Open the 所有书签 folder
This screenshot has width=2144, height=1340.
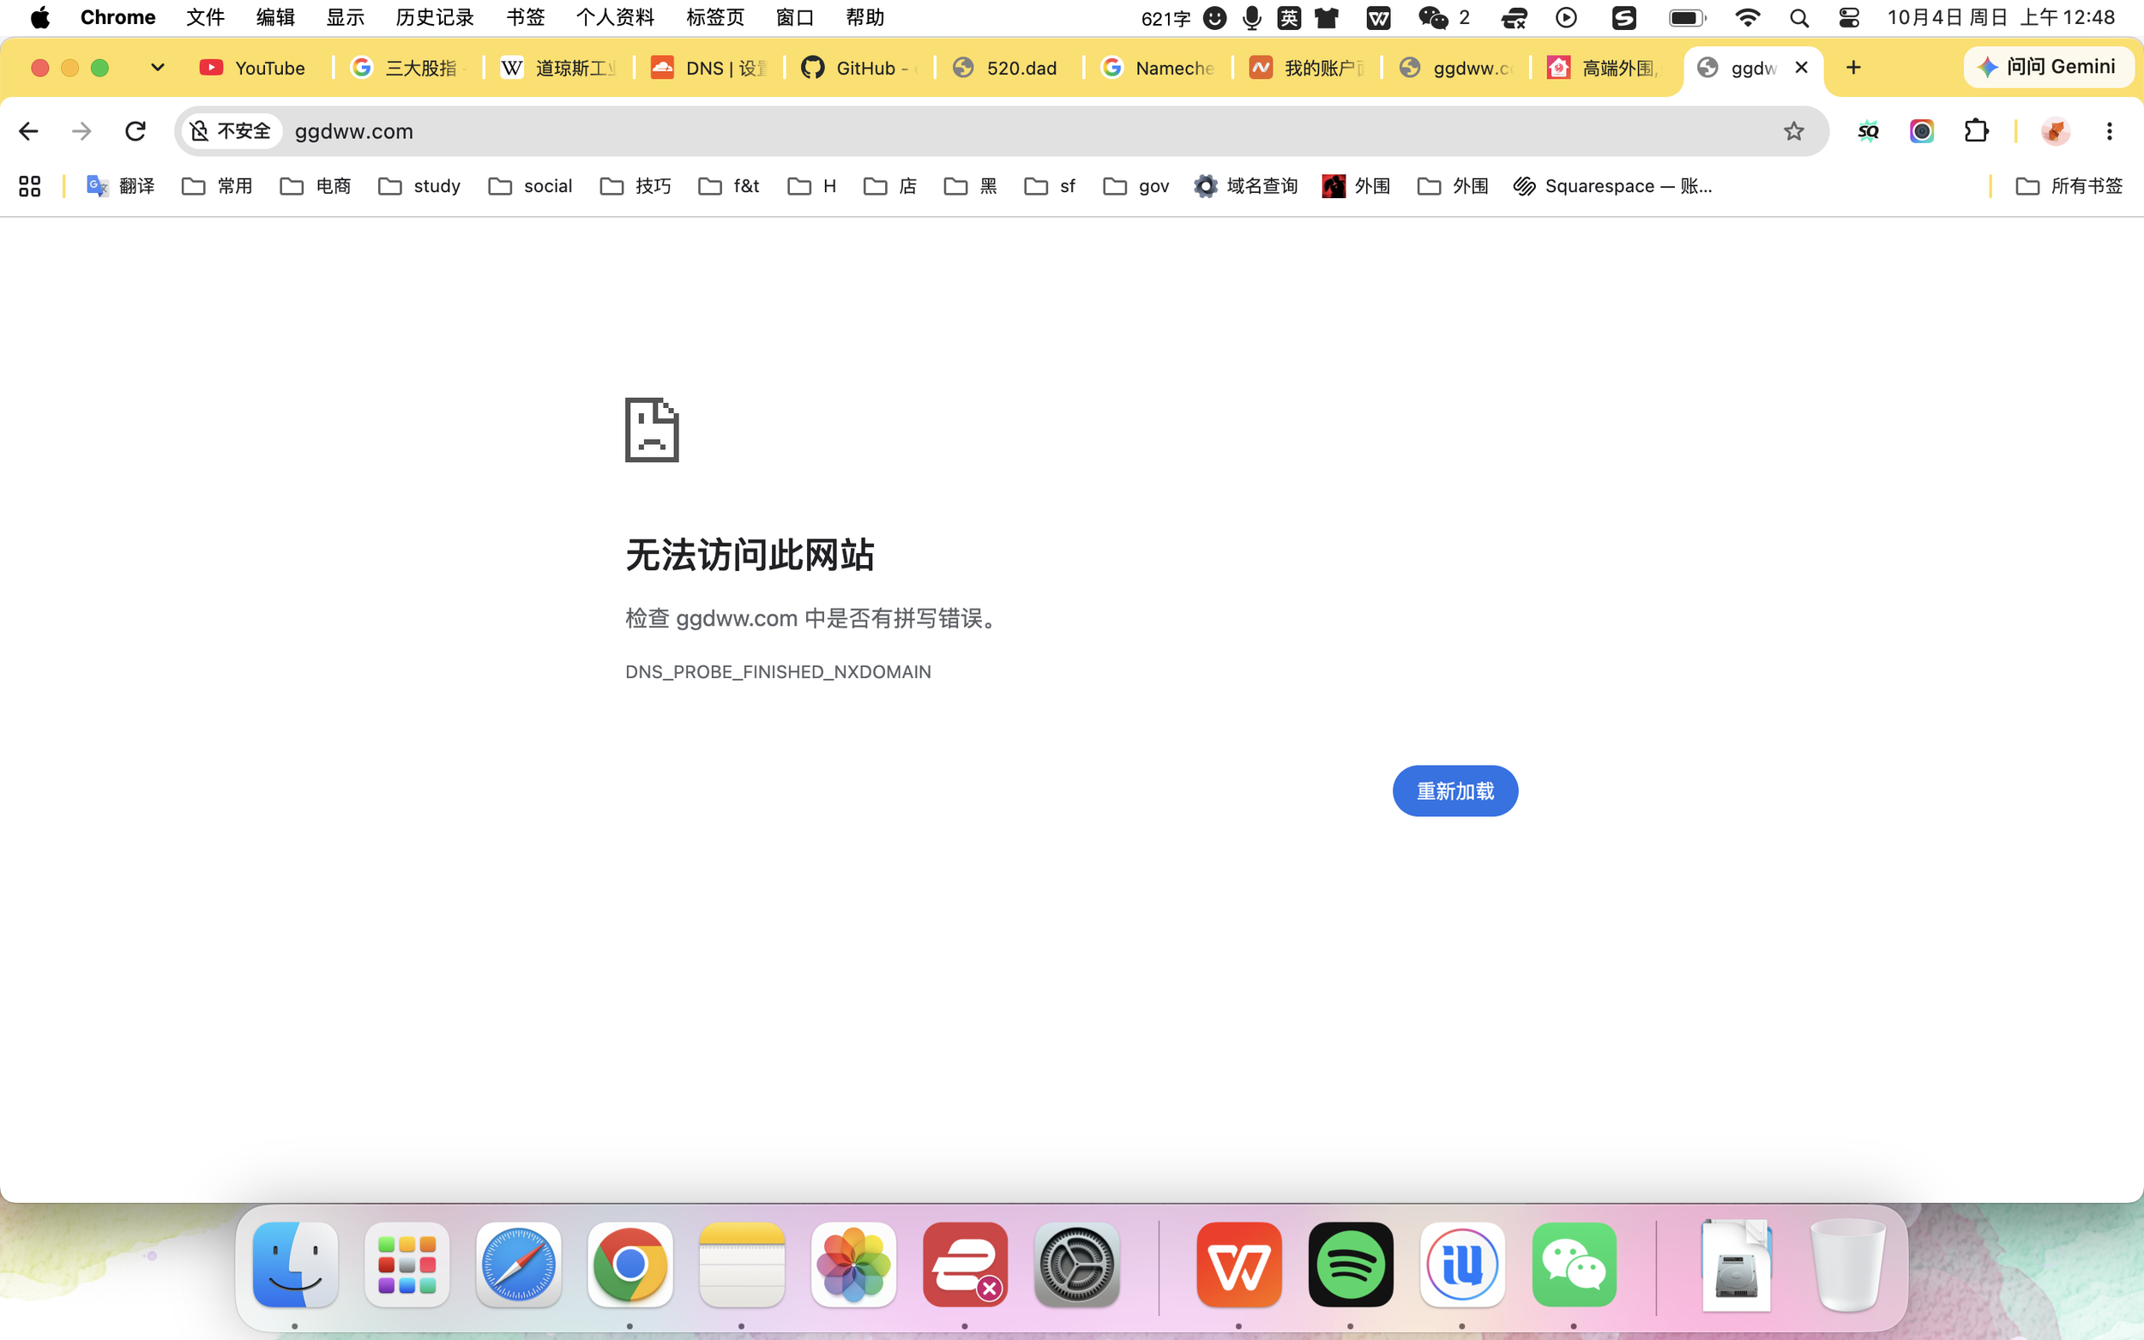point(2069,186)
